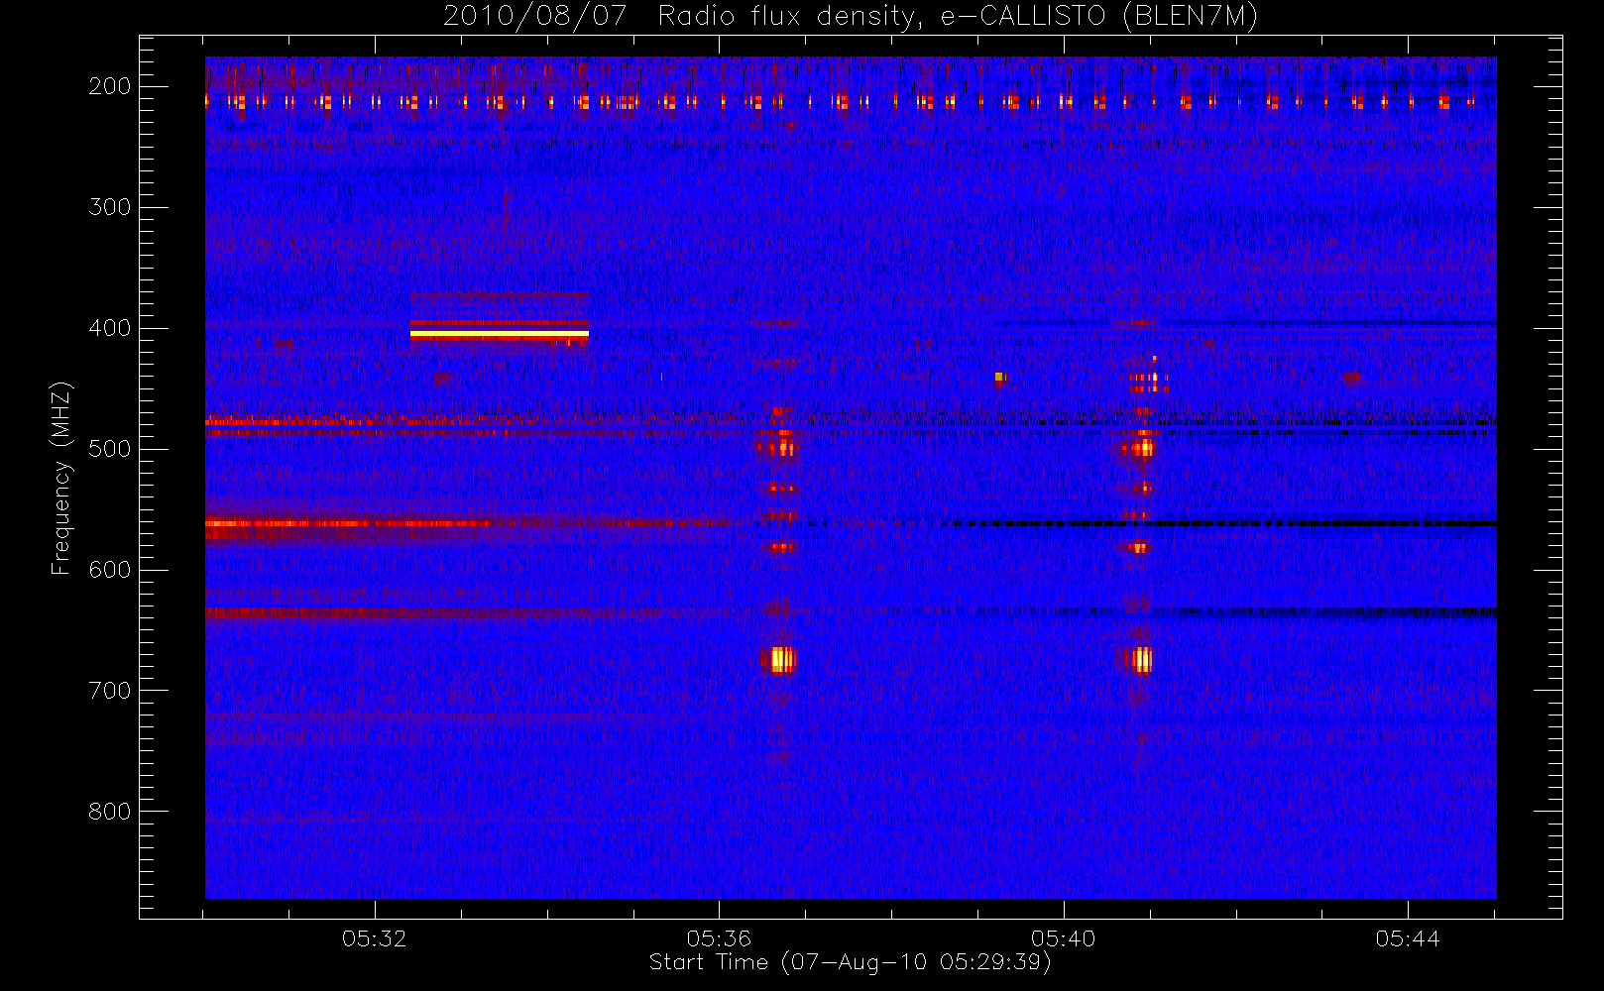Click the "Start Time (07-Aug-10 05:29:39)" label

pyautogui.click(x=850, y=962)
